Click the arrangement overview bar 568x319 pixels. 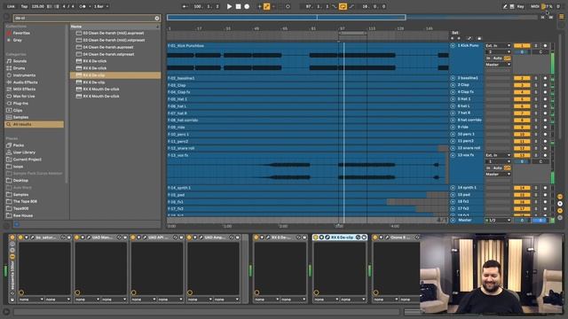pos(286,17)
